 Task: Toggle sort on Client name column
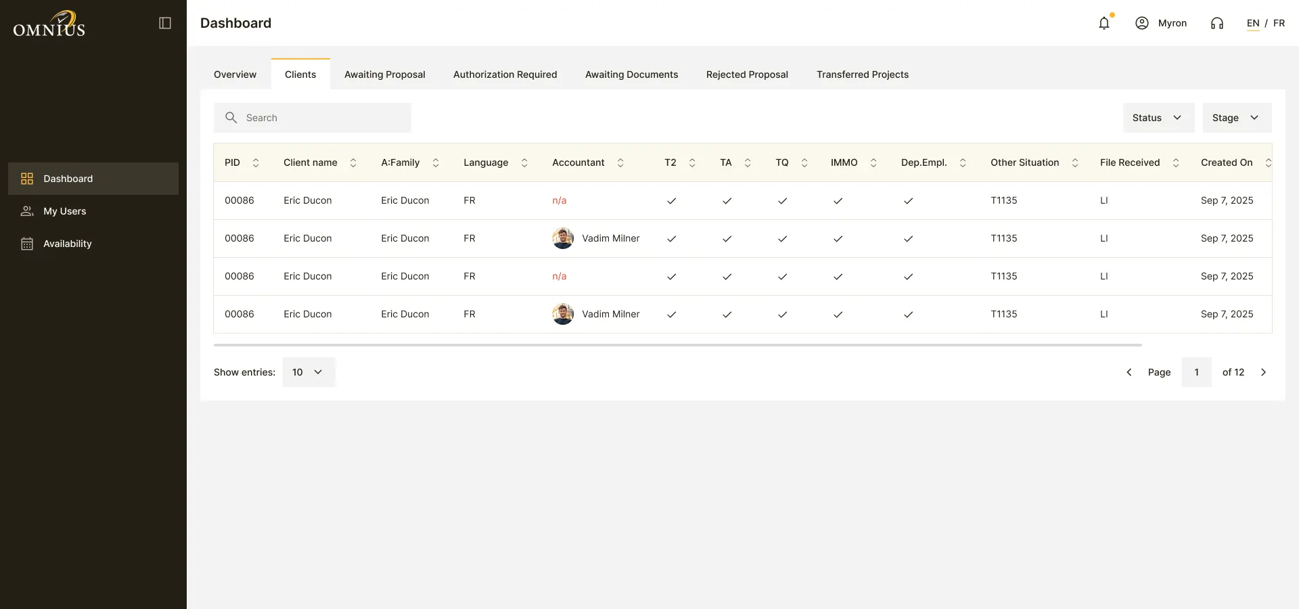353,162
